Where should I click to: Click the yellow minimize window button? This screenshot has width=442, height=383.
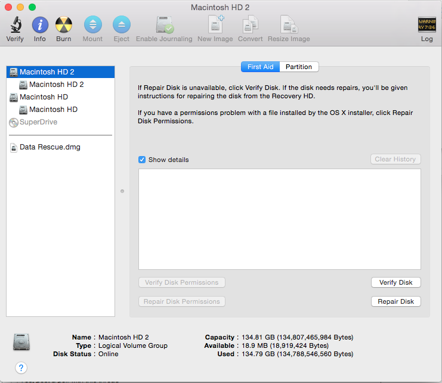coord(20,7)
